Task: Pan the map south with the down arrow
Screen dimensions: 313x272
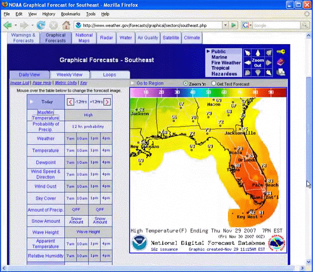Action: [x=258, y=72]
